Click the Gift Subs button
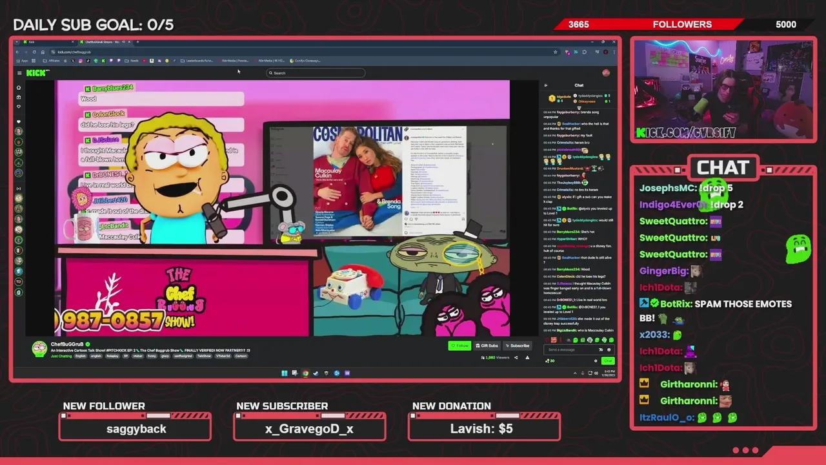The height and width of the screenshot is (465, 826). 487,346
